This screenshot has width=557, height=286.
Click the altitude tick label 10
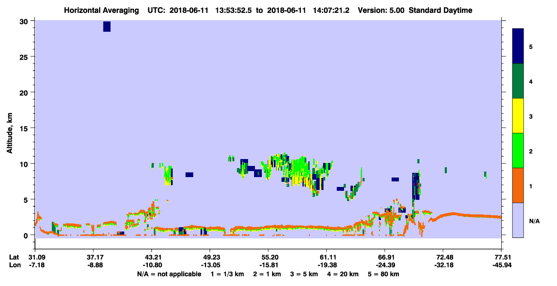coord(24,164)
